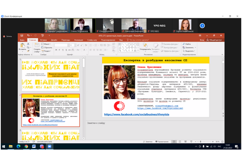Image resolution: width=242 pixels, height=164 pixels.
Task: Show next participants with blue arrow button
Action: coord(202,25)
